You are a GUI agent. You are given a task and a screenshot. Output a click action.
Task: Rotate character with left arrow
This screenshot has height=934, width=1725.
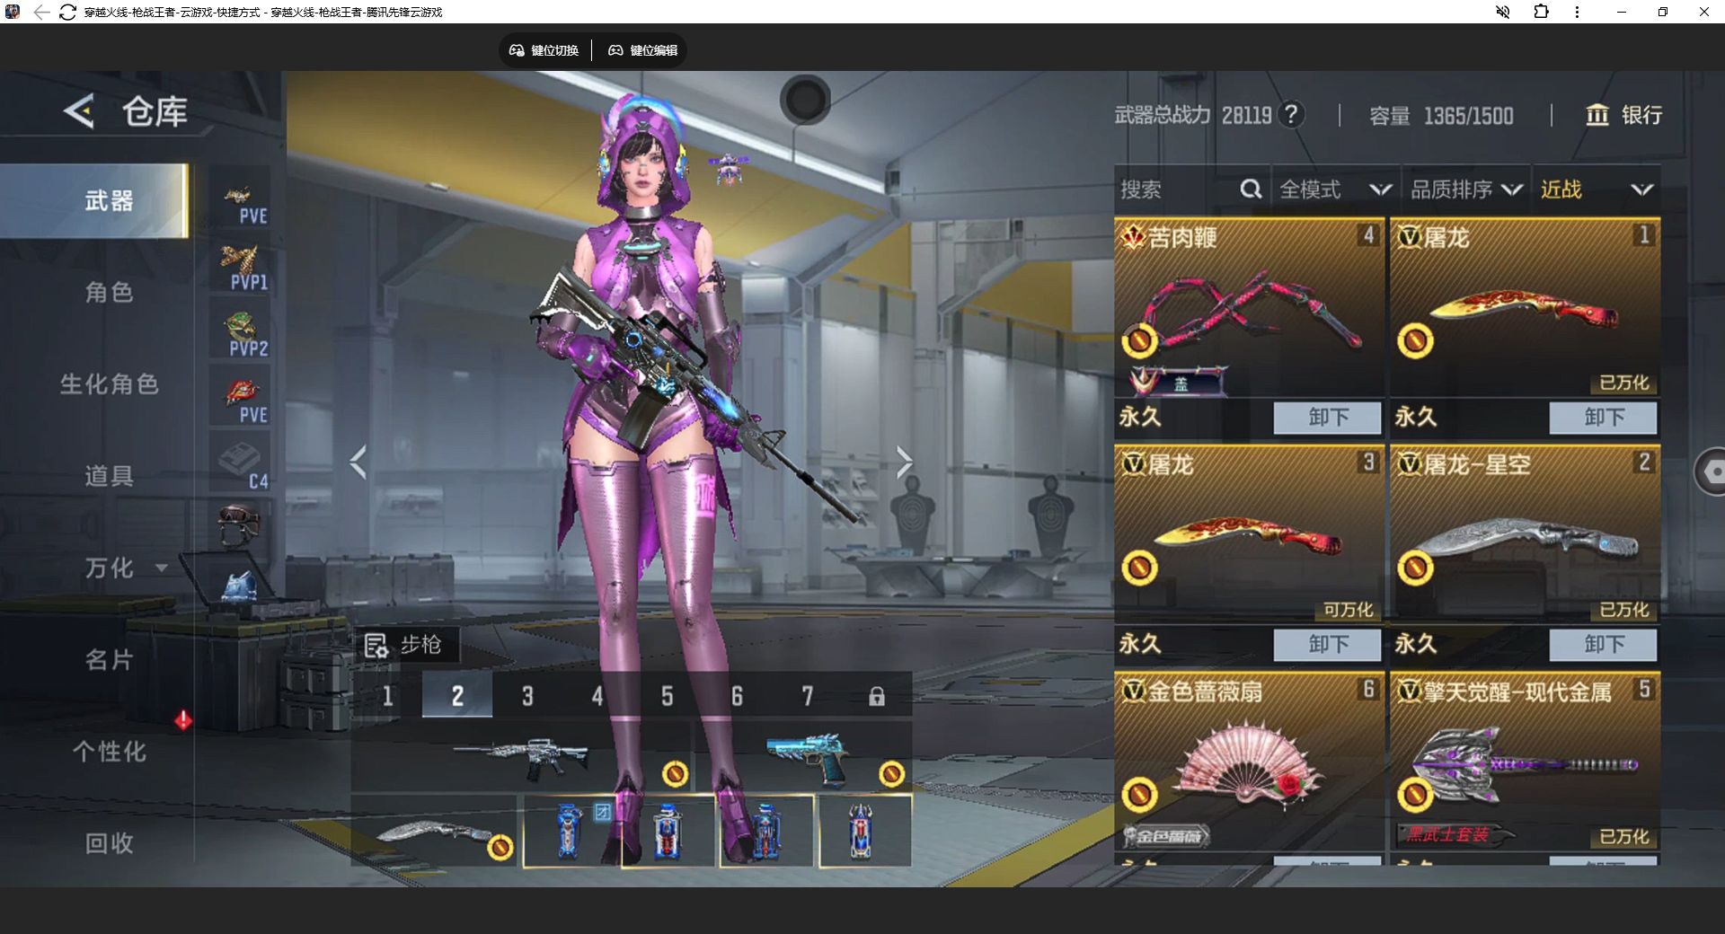(358, 463)
